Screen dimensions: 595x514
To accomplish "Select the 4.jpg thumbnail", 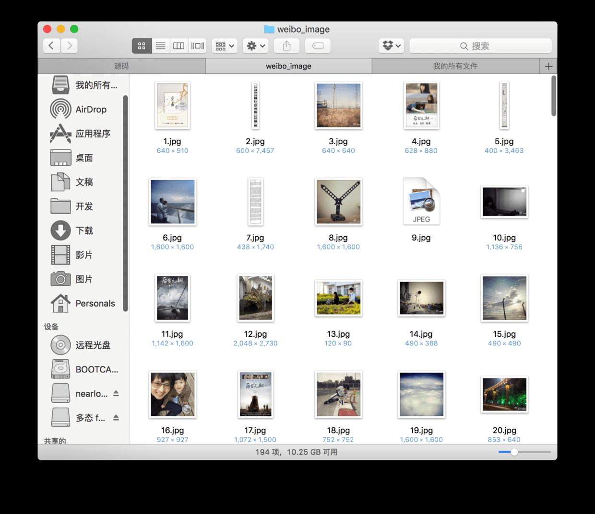I will (x=421, y=105).
